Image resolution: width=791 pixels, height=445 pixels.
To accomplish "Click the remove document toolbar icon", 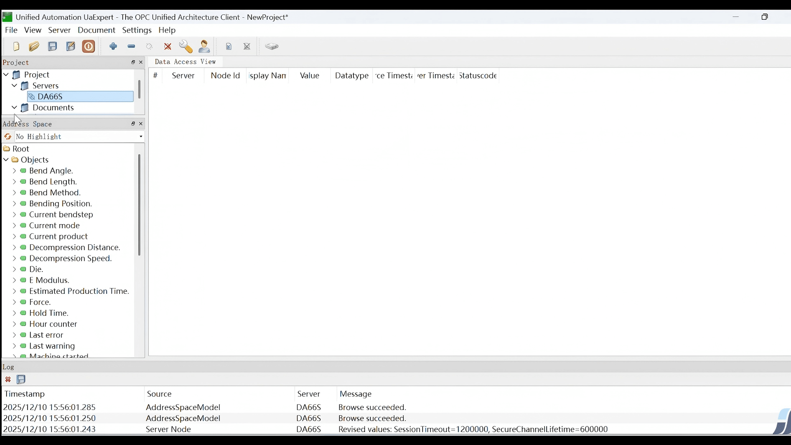I will (247, 47).
